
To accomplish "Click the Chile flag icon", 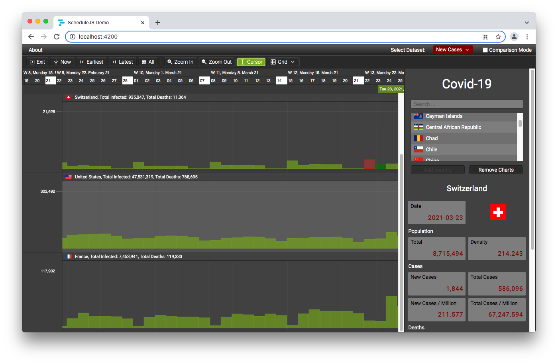I will (418, 149).
